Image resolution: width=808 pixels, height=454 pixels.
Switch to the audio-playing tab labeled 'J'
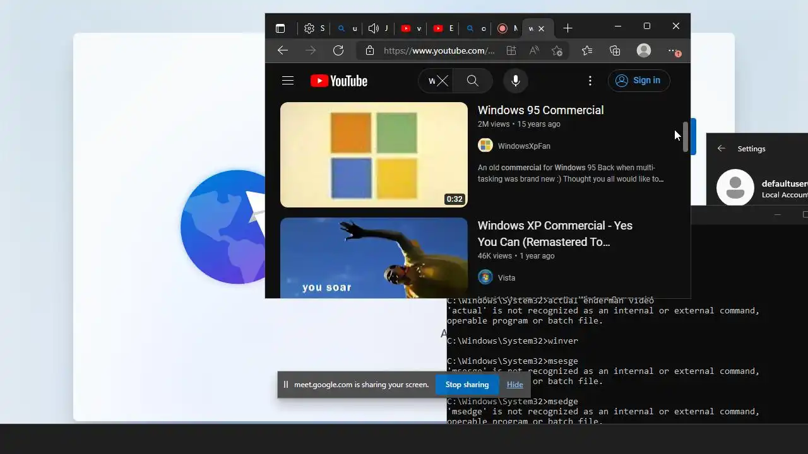pos(378,28)
